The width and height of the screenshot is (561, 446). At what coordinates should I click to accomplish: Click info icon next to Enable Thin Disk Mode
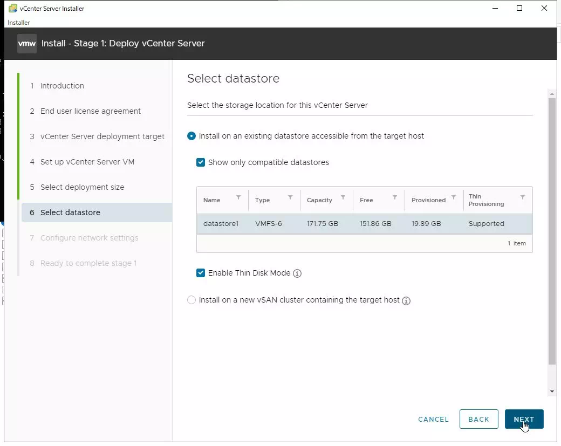coord(297,273)
